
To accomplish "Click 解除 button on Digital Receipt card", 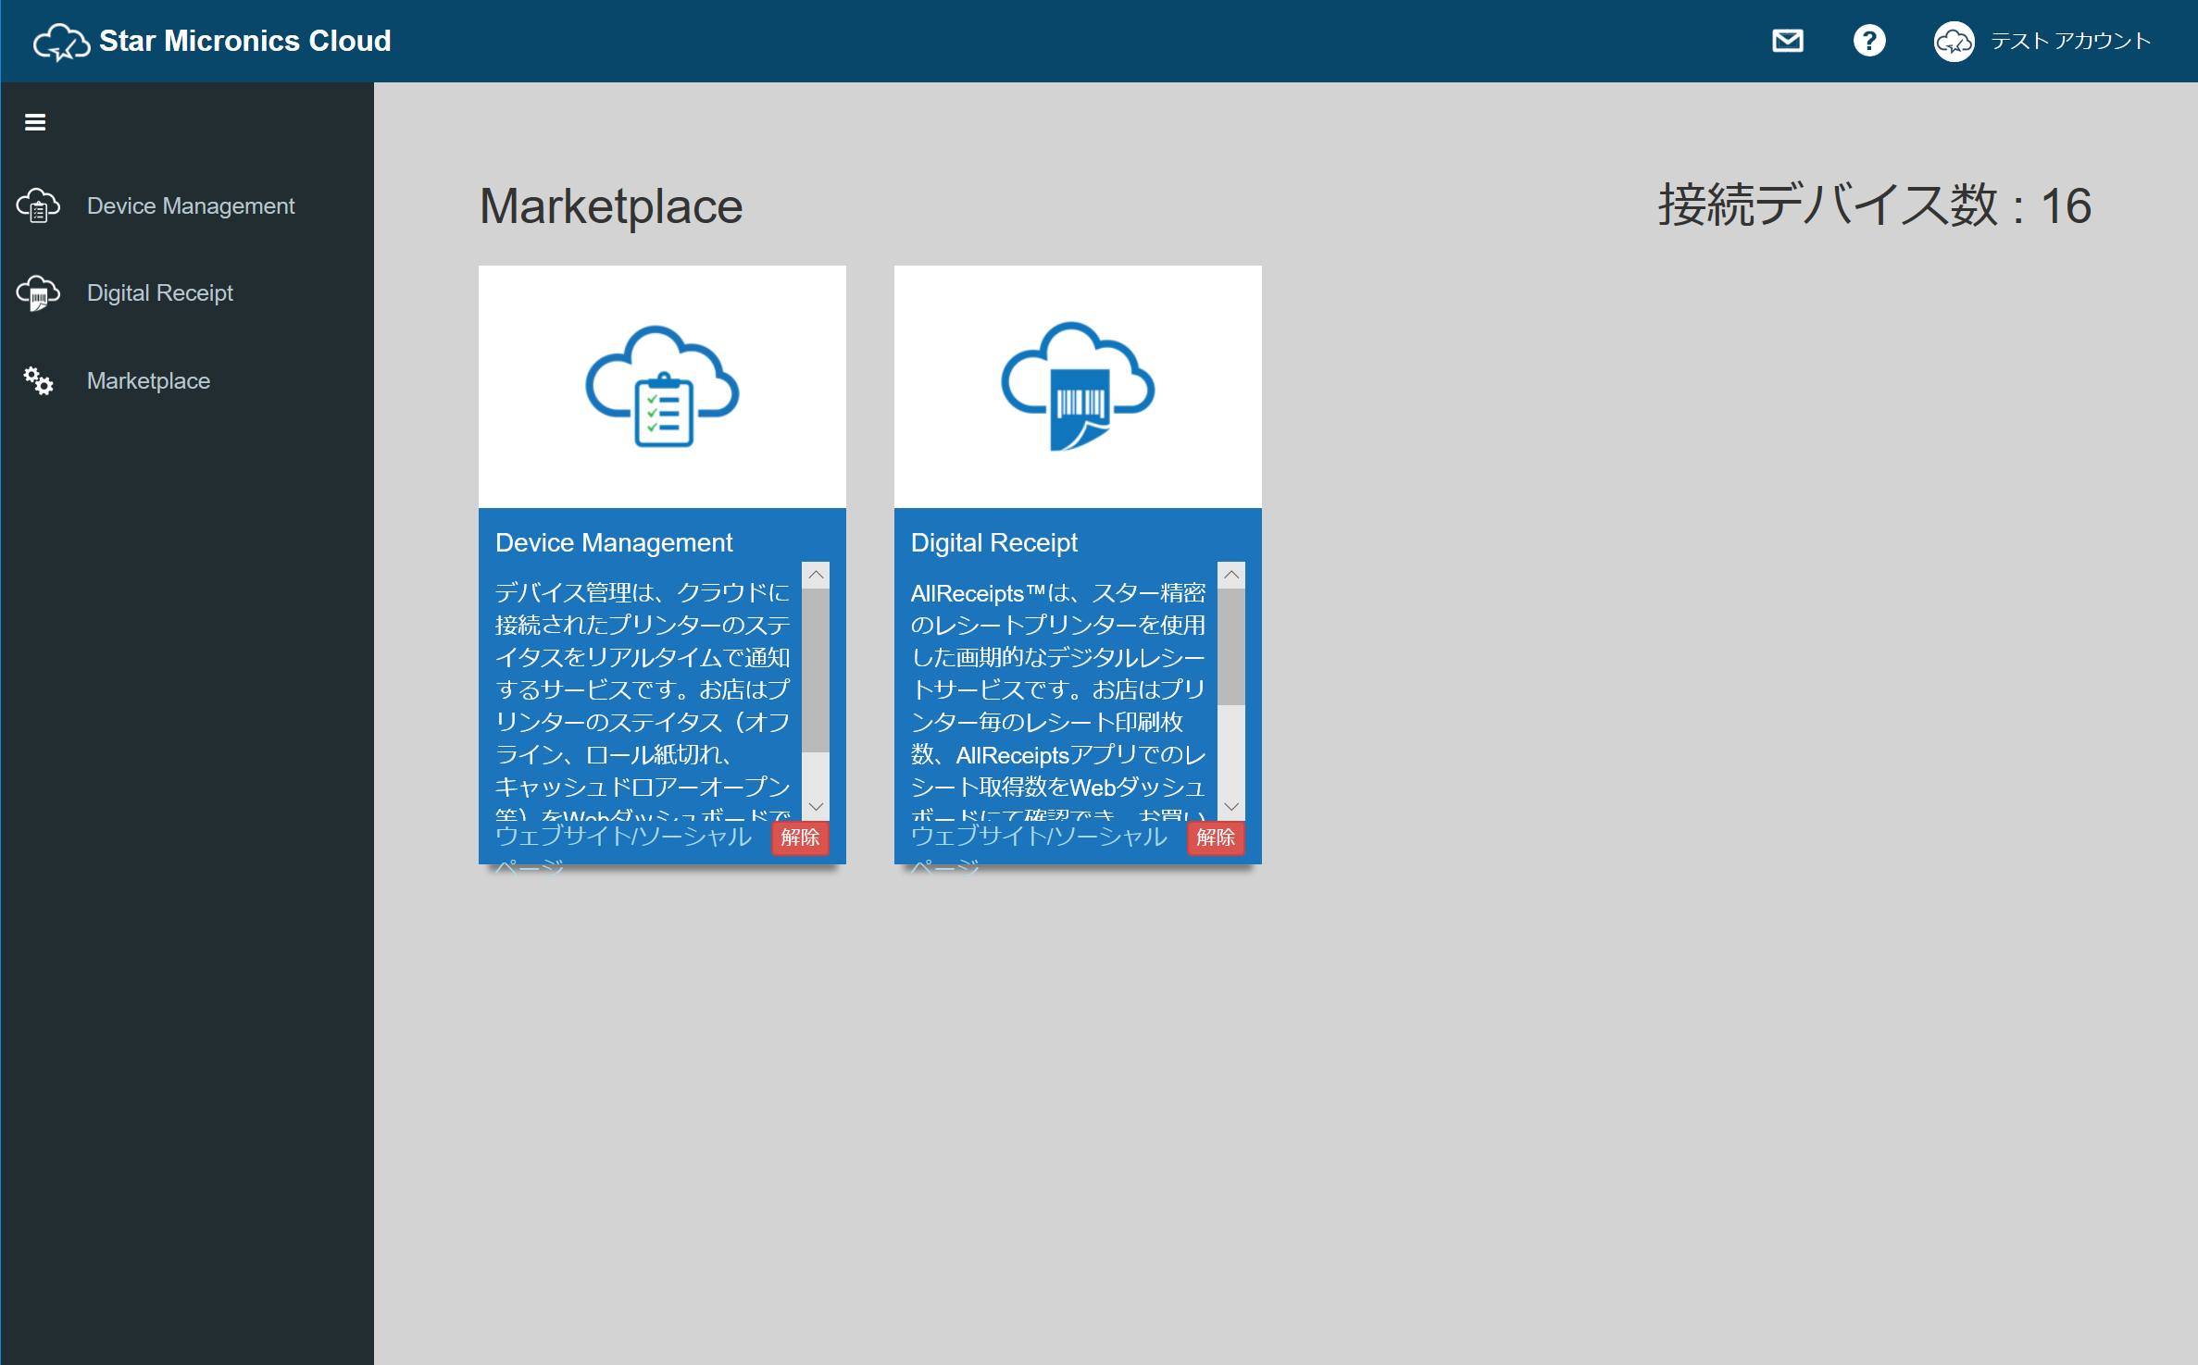I will pyautogui.click(x=1216, y=838).
